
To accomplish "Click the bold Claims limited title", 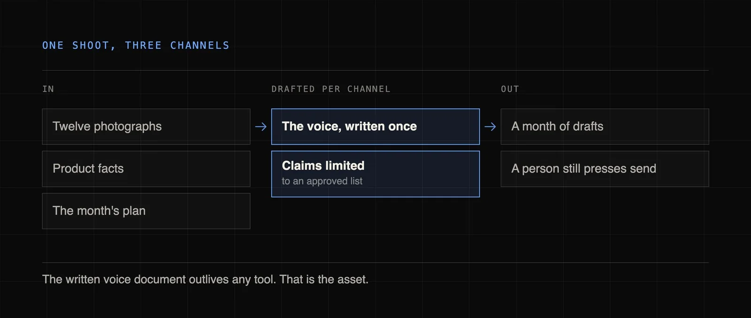I will [323, 166].
